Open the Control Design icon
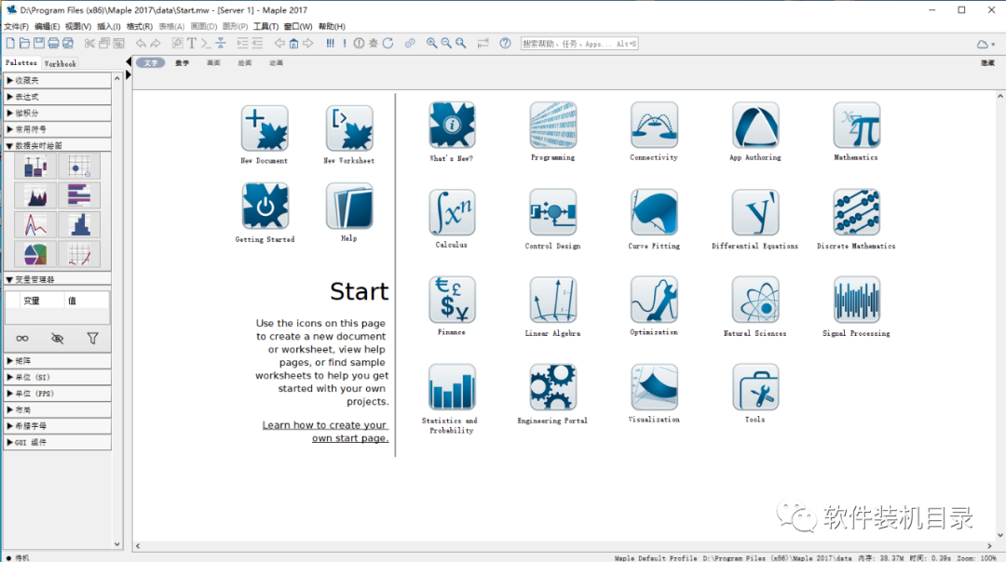 pyautogui.click(x=552, y=212)
